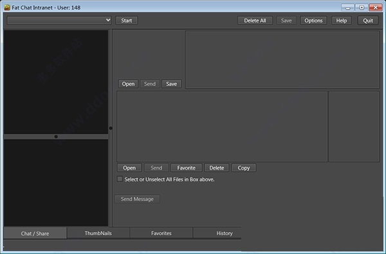Image resolution: width=386 pixels, height=254 pixels.
Task: Click Open below the upper preview box
Action: pyautogui.click(x=128, y=84)
